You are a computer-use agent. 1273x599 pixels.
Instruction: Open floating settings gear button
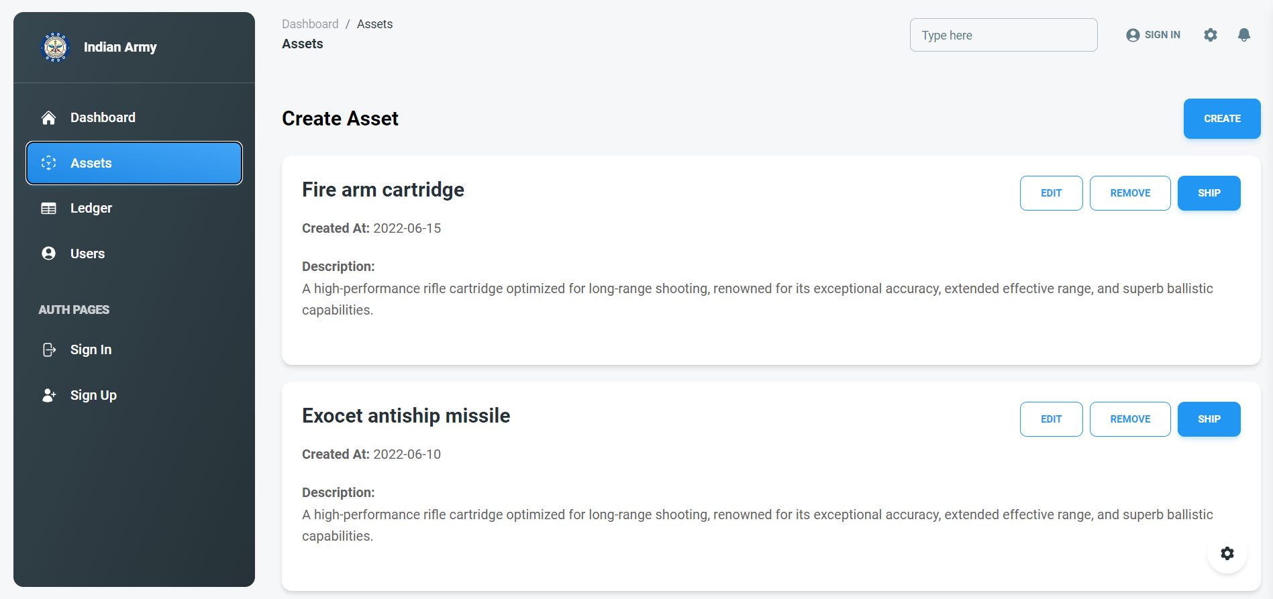(x=1227, y=553)
